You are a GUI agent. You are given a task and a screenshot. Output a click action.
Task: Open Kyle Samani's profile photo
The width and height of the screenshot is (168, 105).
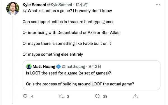[x=13, y=9]
